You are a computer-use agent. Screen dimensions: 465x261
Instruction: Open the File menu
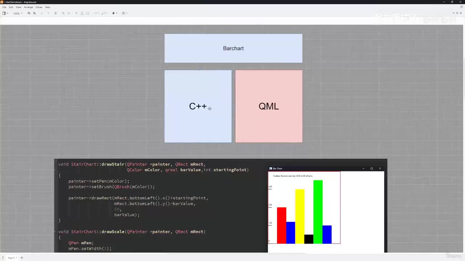click(4, 7)
